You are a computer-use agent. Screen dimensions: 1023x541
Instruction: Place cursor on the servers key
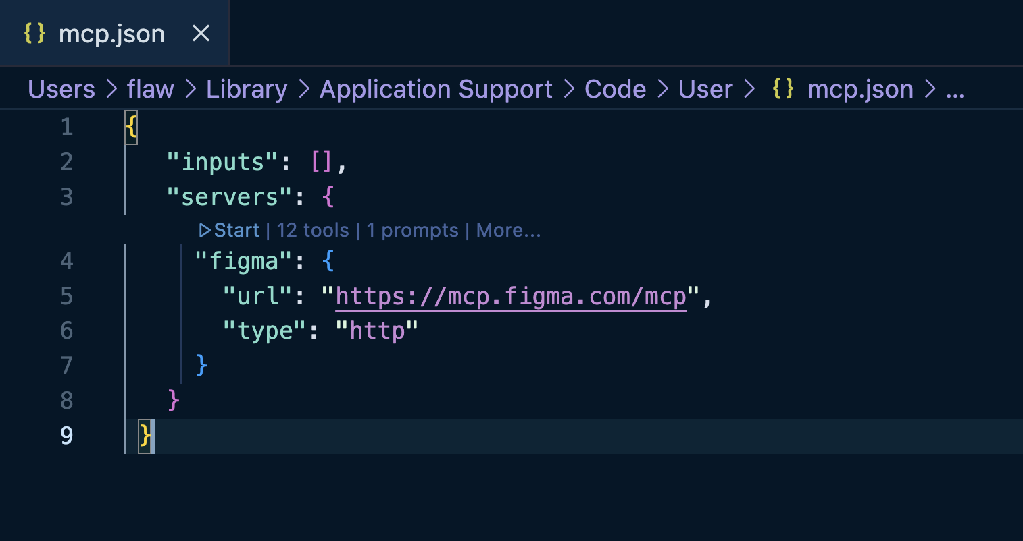(231, 196)
